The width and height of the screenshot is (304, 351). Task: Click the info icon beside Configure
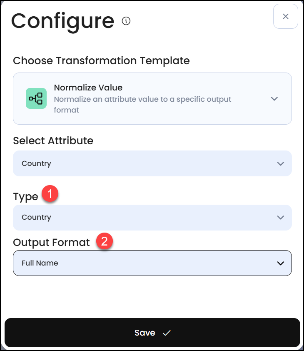click(x=126, y=21)
